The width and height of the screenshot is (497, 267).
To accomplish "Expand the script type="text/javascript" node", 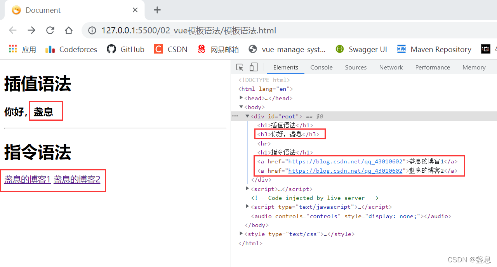I will (x=248, y=206).
